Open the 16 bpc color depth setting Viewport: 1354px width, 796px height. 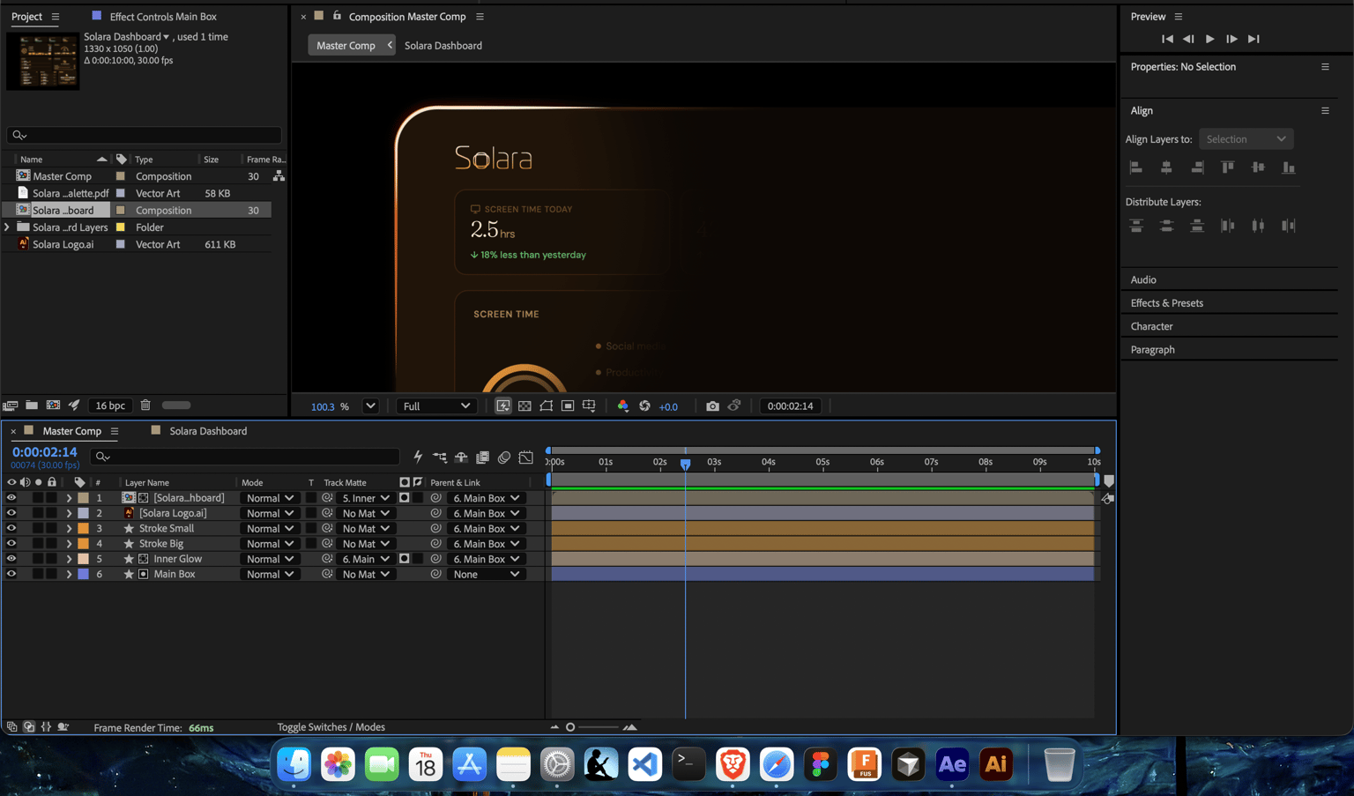point(110,405)
